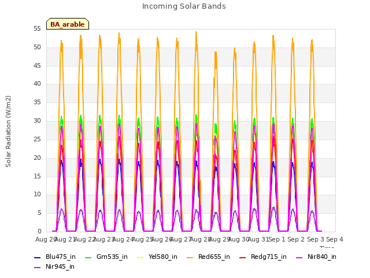
Task: Click the Sep 2 x-axis tick label
Action: [296, 239]
